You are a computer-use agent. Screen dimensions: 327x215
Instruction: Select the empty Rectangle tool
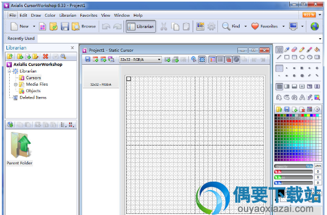tap(287, 57)
